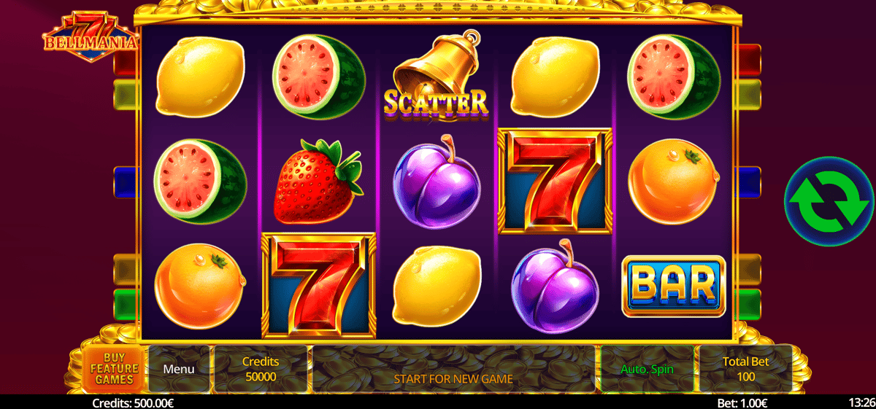Select the red payline marker at top right
876x409 pixels.
point(748,59)
